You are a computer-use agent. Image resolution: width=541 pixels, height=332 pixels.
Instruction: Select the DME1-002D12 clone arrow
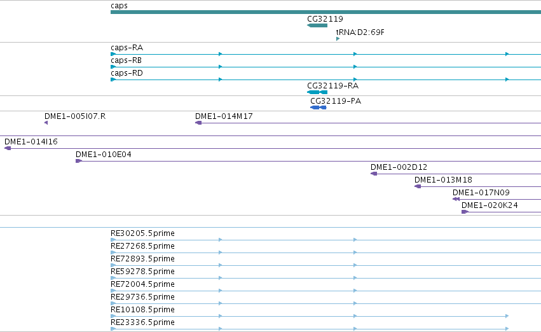[x=374, y=174]
